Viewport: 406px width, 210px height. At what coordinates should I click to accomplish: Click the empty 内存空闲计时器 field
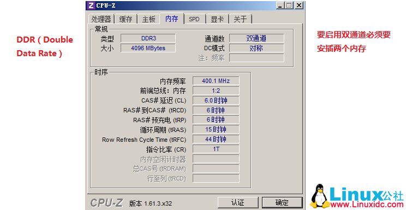tap(216, 159)
